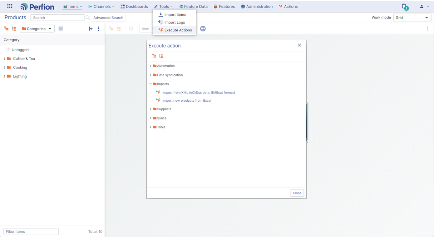
Task: Click the grid dots icon in toolbar
Action: pyautogui.click(x=131, y=29)
